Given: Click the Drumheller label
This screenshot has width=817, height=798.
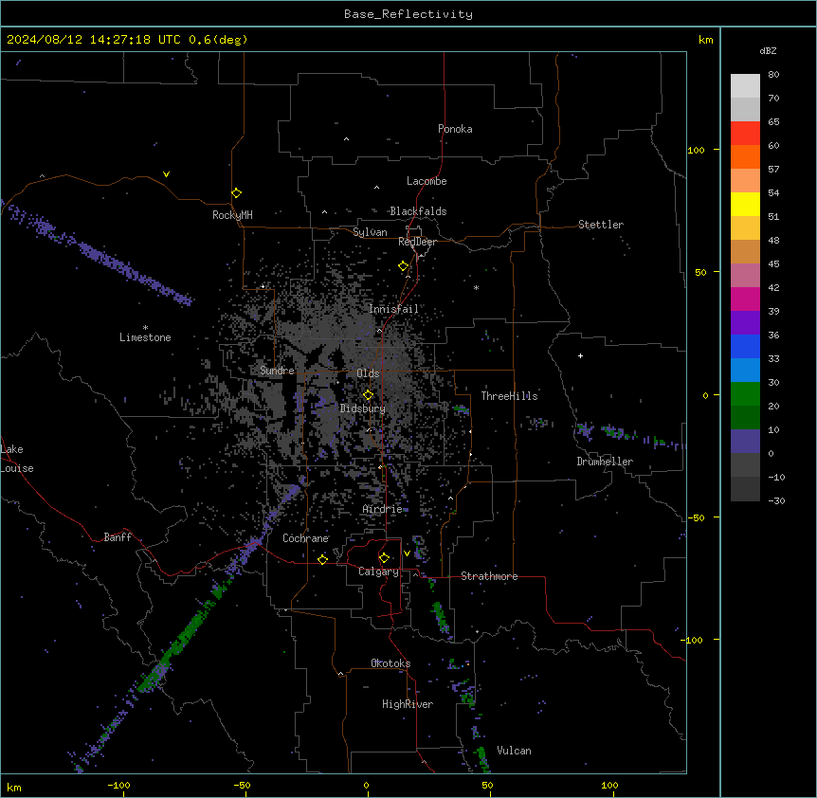Looking at the screenshot, I should [x=605, y=462].
